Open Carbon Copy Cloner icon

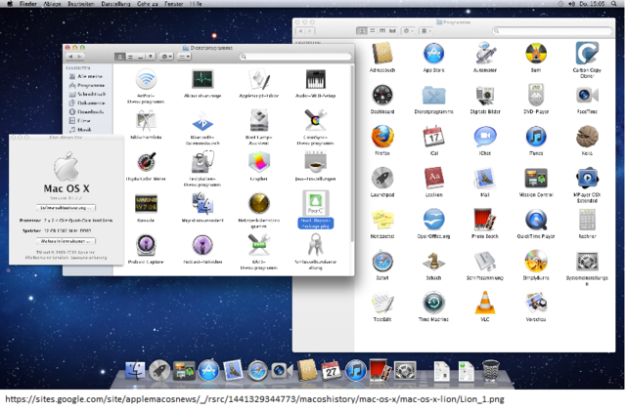(x=587, y=53)
